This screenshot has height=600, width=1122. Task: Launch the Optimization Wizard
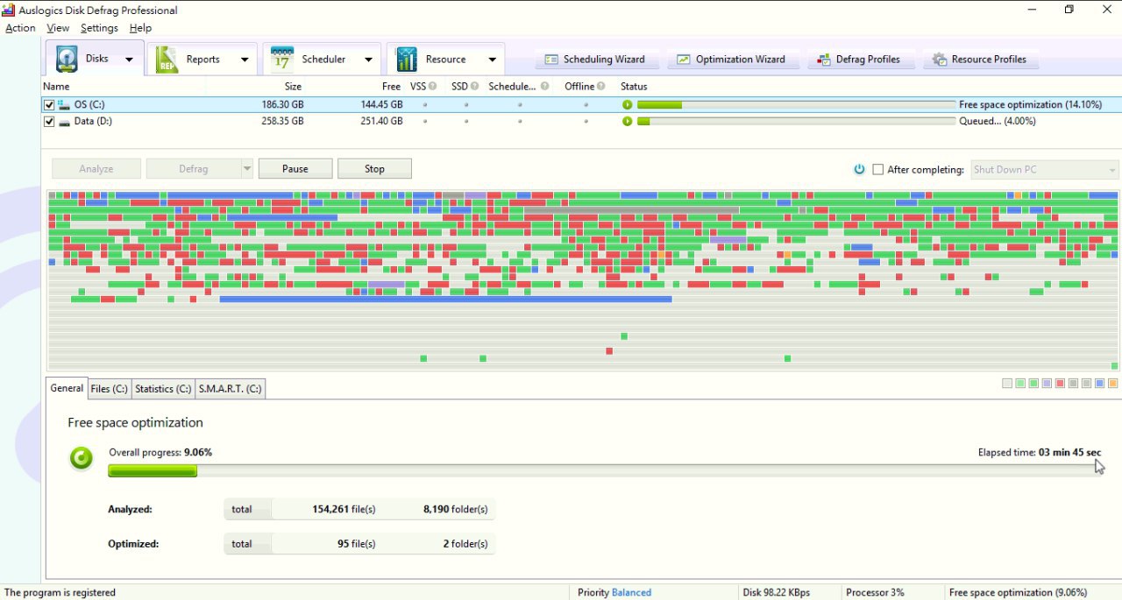point(731,60)
